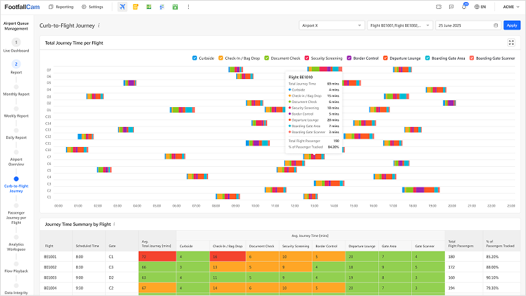Toggle Check-In / Bag Drop checkbox
Image resolution: width=526 pixels, height=296 pixels.
[x=220, y=58]
